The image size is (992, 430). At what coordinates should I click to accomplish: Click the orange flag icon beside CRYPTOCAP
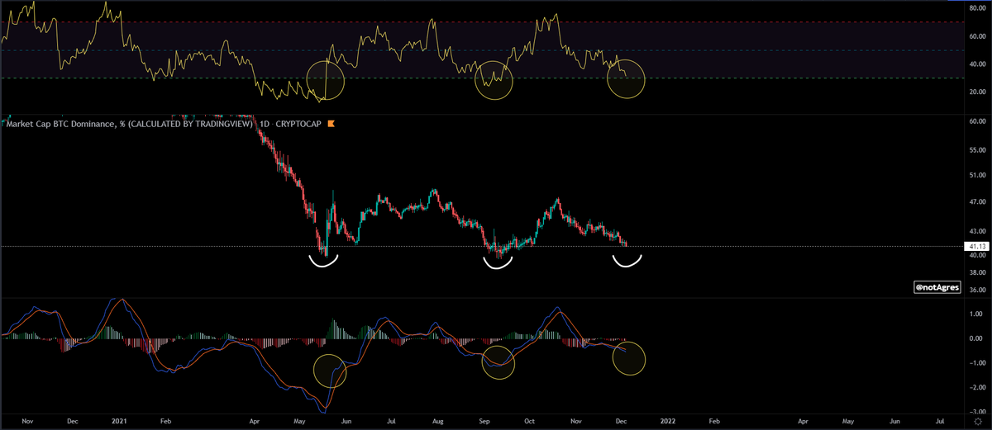coord(331,124)
